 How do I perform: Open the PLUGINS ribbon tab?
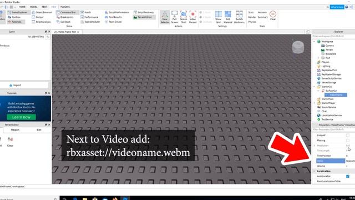point(65,7)
